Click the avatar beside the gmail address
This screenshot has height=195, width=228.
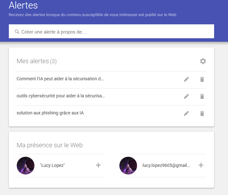point(128,166)
